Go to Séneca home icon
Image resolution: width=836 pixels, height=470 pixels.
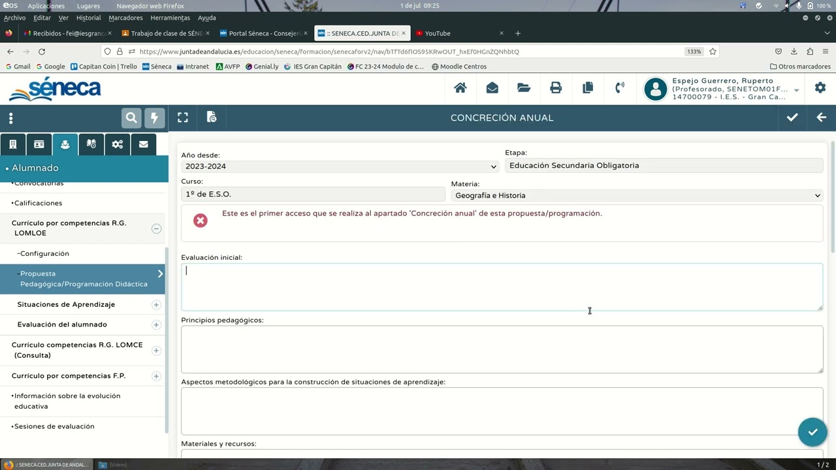(460, 88)
